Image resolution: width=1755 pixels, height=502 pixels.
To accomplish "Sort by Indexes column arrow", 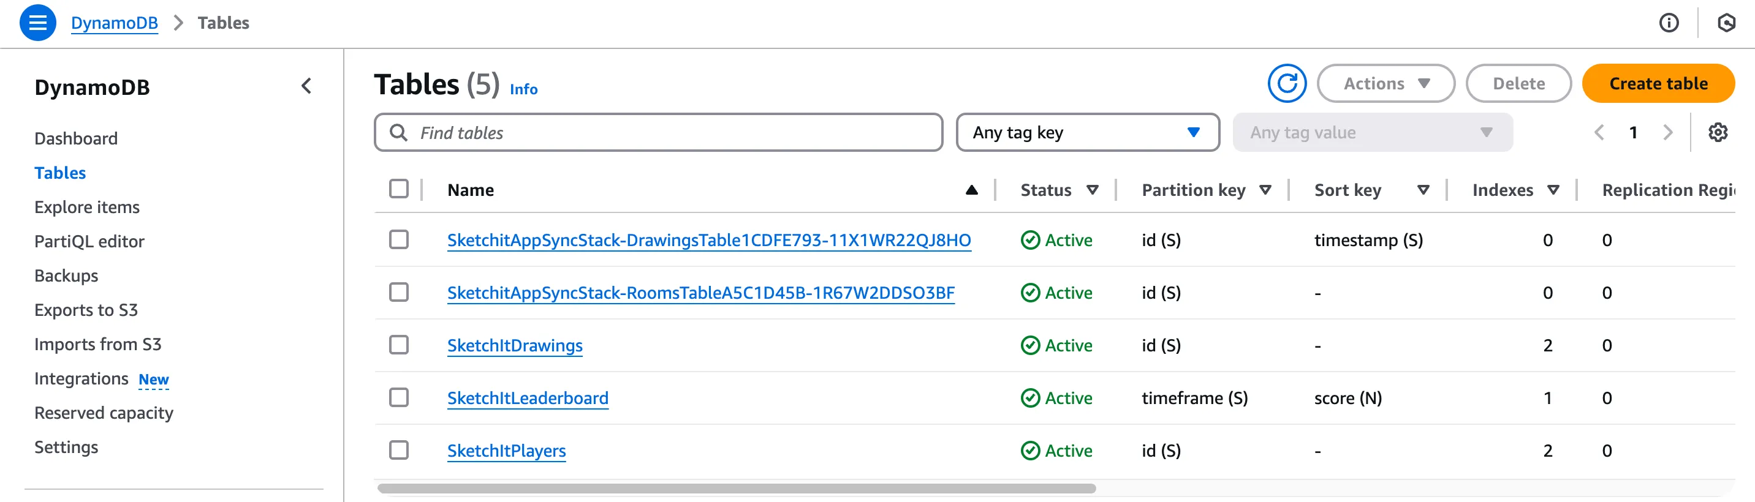I will 1553,190.
